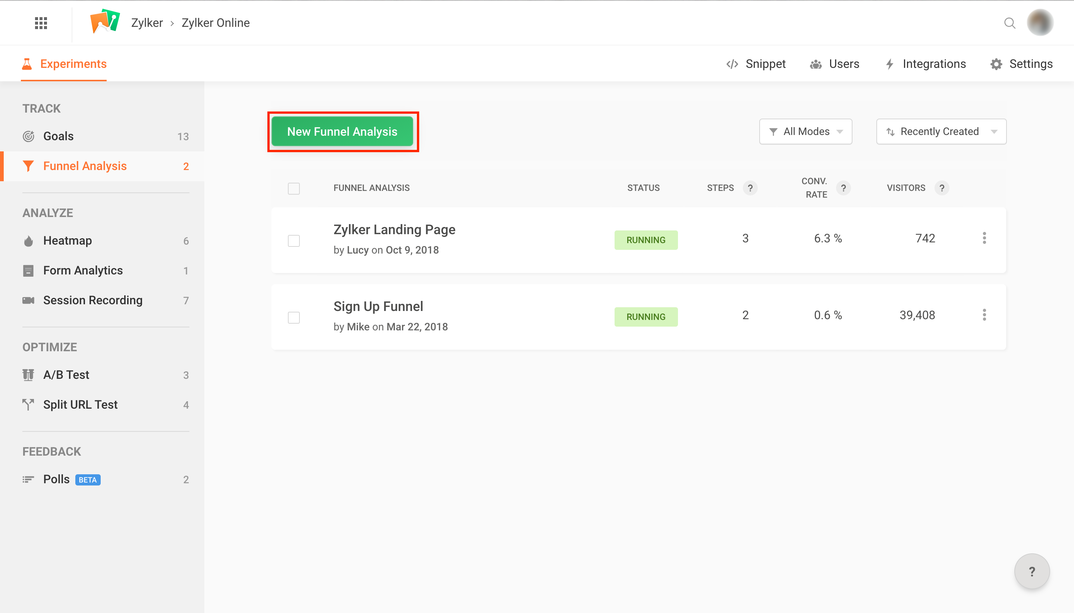Open Session Recording in the sidebar
1074x613 pixels.
pyautogui.click(x=102, y=301)
